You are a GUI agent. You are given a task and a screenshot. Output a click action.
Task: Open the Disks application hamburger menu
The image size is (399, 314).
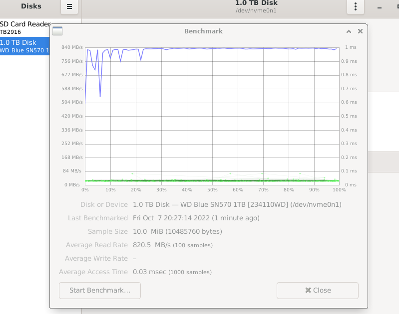pos(69,7)
